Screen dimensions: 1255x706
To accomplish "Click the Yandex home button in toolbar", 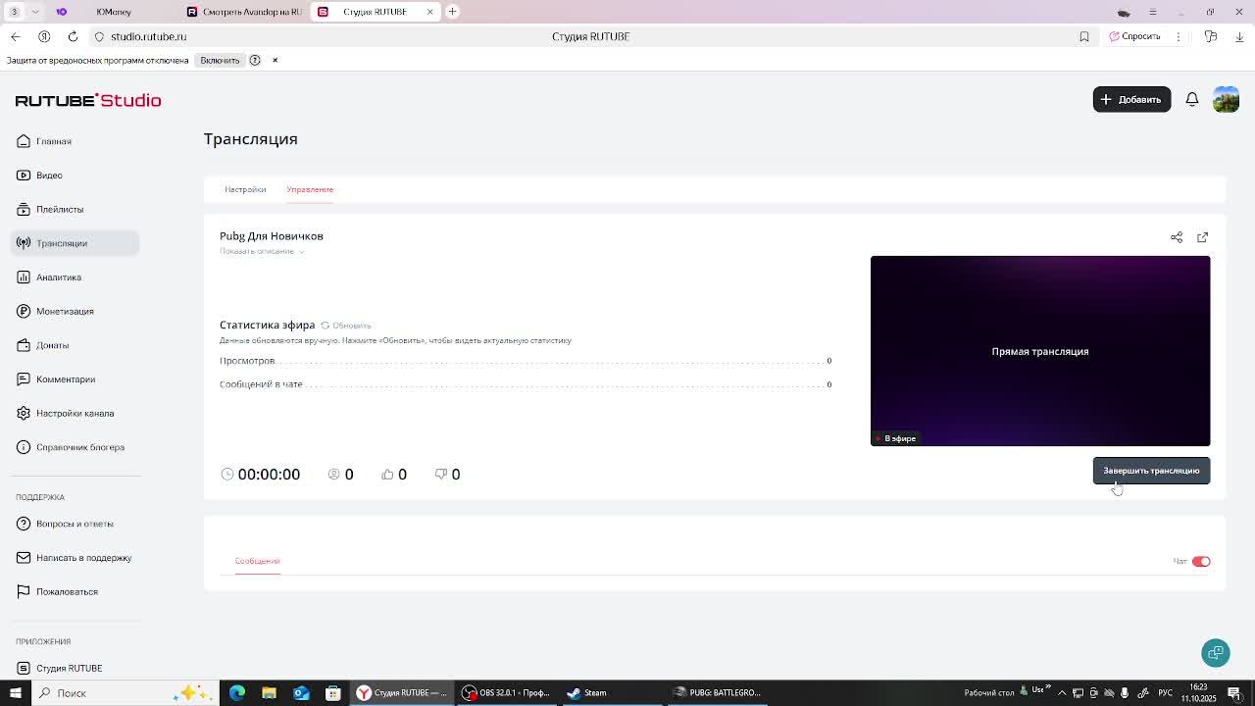I will (44, 36).
